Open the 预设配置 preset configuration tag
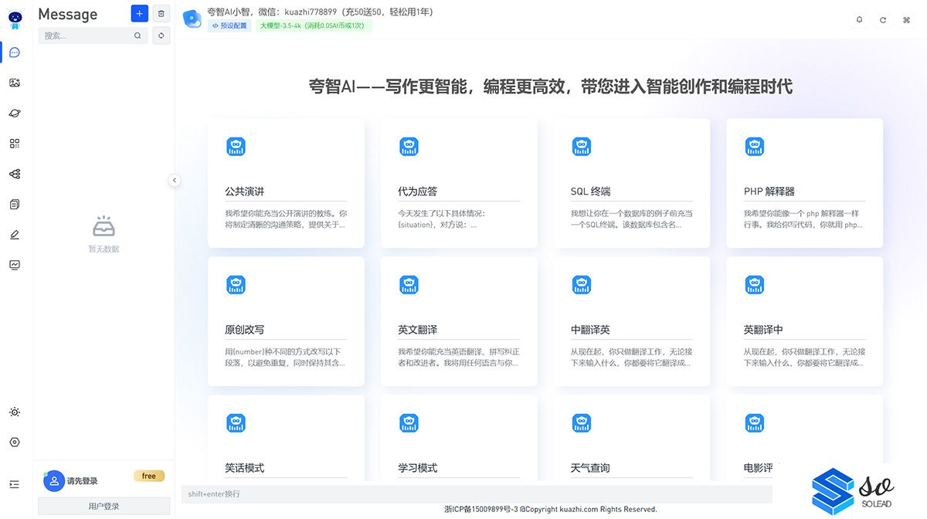Viewport: 927px width, 519px height. (x=229, y=25)
